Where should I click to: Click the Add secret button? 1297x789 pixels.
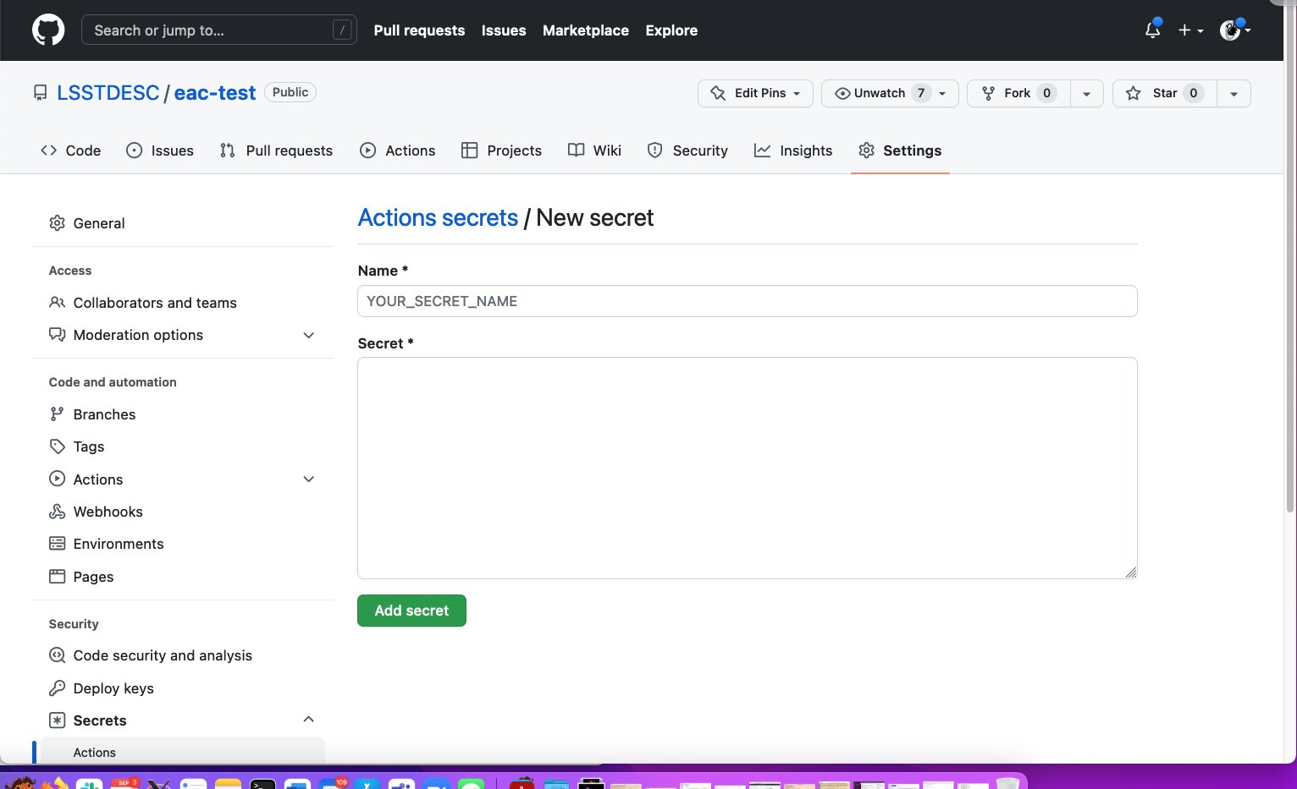(411, 611)
